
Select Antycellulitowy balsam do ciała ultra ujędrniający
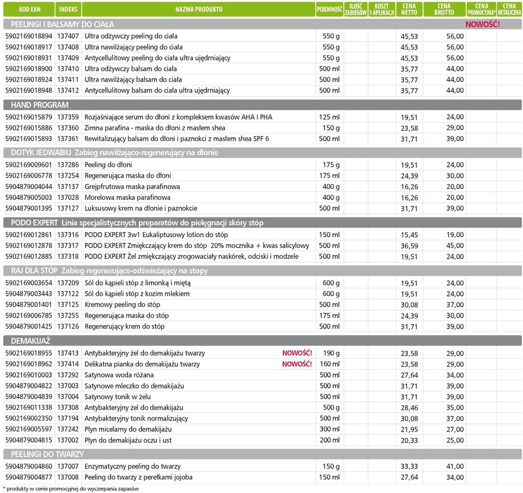coord(157,90)
